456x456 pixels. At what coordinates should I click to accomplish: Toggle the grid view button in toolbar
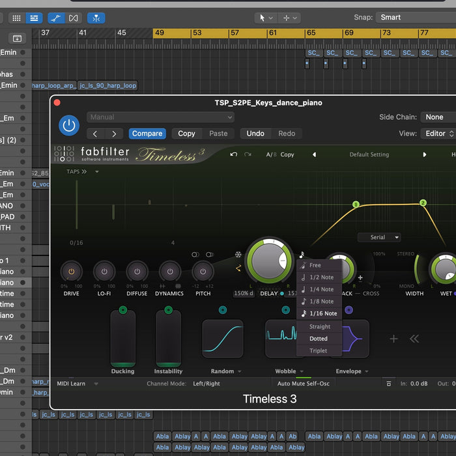16,18
